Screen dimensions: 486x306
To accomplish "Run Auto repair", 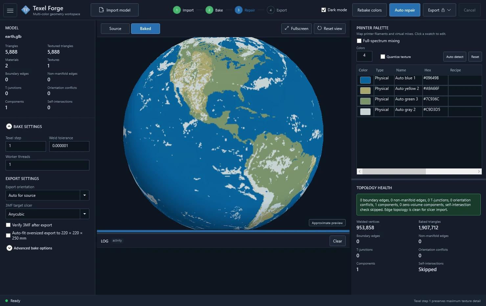I will click(x=405, y=10).
